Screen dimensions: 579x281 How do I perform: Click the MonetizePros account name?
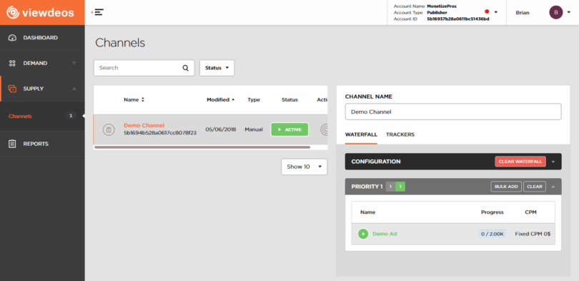click(x=442, y=6)
